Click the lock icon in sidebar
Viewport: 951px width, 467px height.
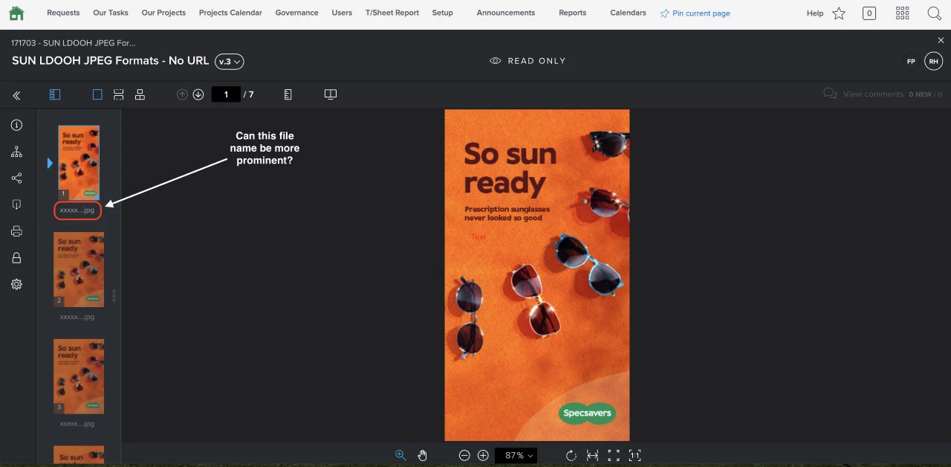click(x=16, y=258)
